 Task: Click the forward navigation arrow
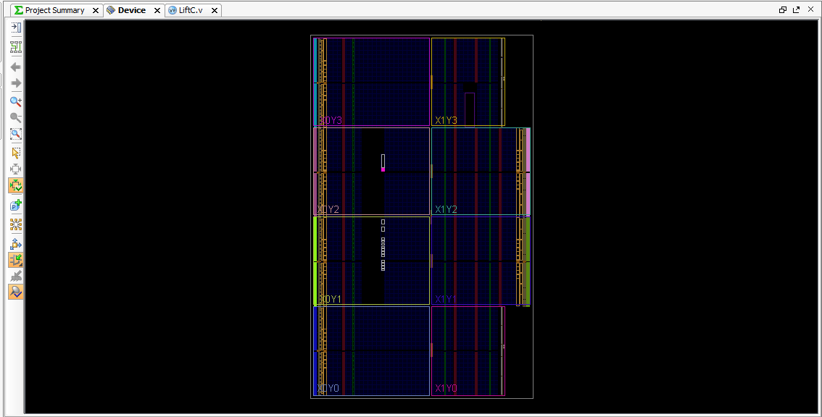tap(16, 83)
